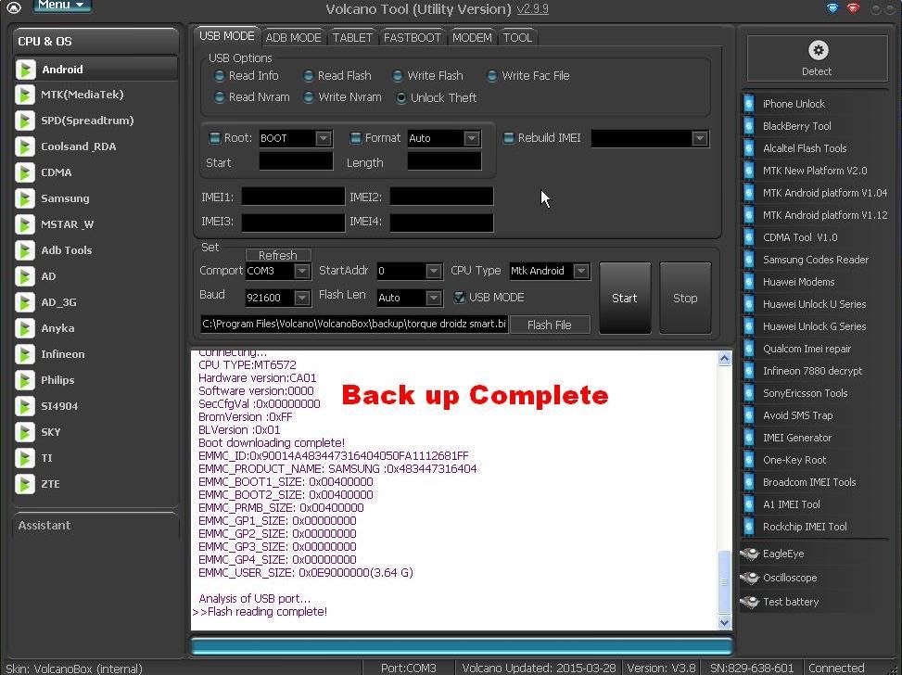The height and width of the screenshot is (675, 902).
Task: Enable the USB MODE checkbox
Action: 459,298
